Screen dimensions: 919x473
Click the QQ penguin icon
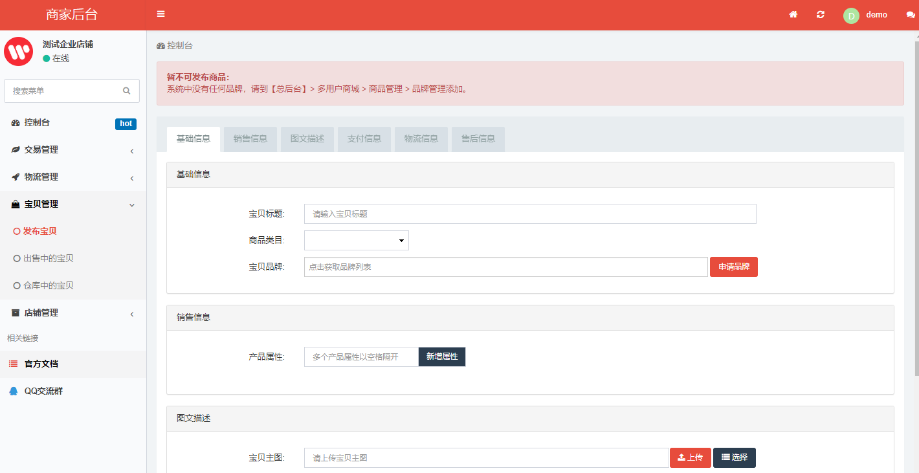(x=13, y=391)
